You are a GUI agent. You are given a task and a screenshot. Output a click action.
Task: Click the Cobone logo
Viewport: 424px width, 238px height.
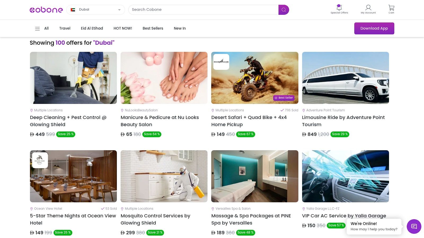46,10
